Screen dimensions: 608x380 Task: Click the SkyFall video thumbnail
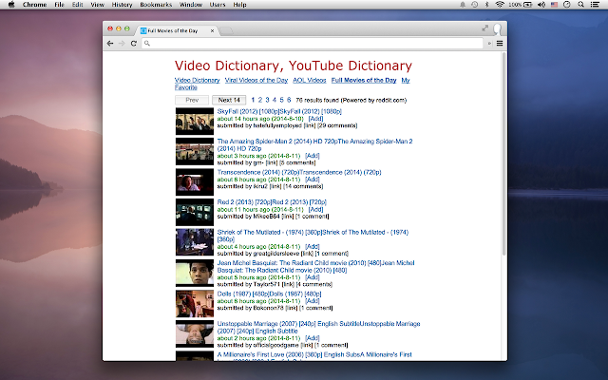click(x=195, y=122)
